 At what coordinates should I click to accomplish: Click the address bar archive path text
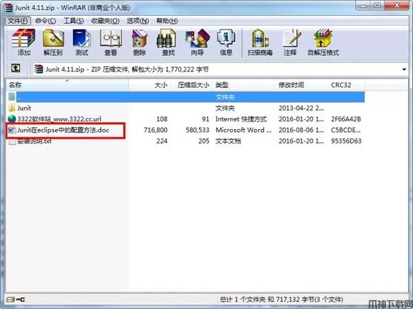click(127, 69)
